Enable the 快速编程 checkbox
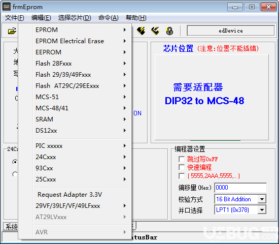Image resolution: width=279 pixels, height=244 pixels. [182, 167]
